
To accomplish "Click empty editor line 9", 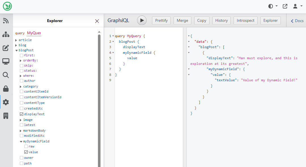I will tap(149, 80).
